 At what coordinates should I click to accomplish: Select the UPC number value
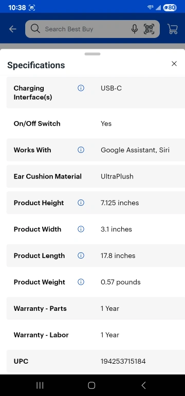coord(123,362)
